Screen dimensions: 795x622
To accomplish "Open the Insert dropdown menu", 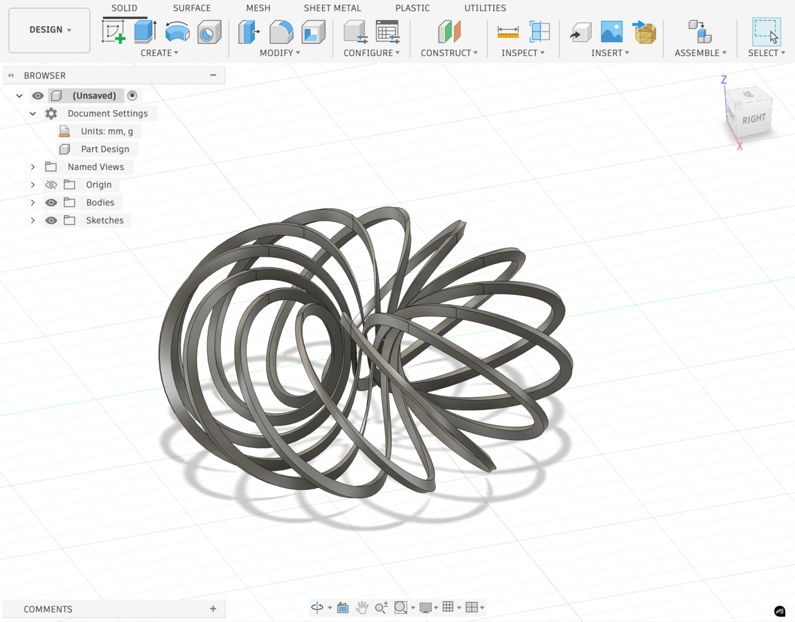I will click(x=608, y=53).
